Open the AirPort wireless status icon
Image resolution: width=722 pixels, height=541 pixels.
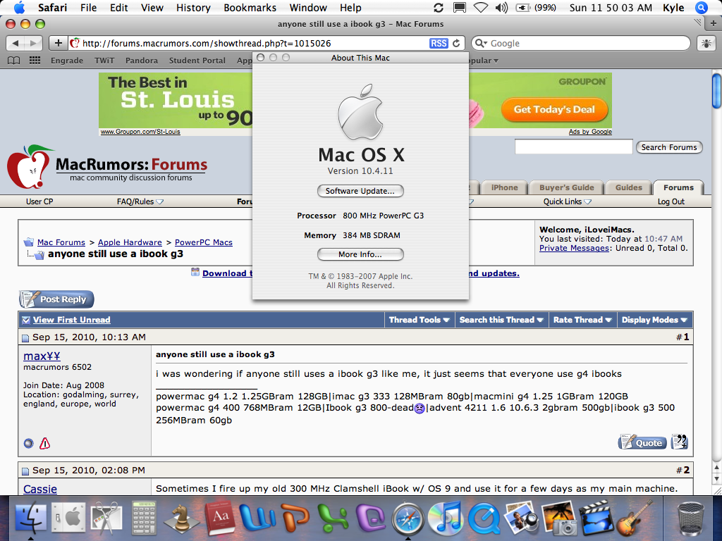(x=481, y=8)
